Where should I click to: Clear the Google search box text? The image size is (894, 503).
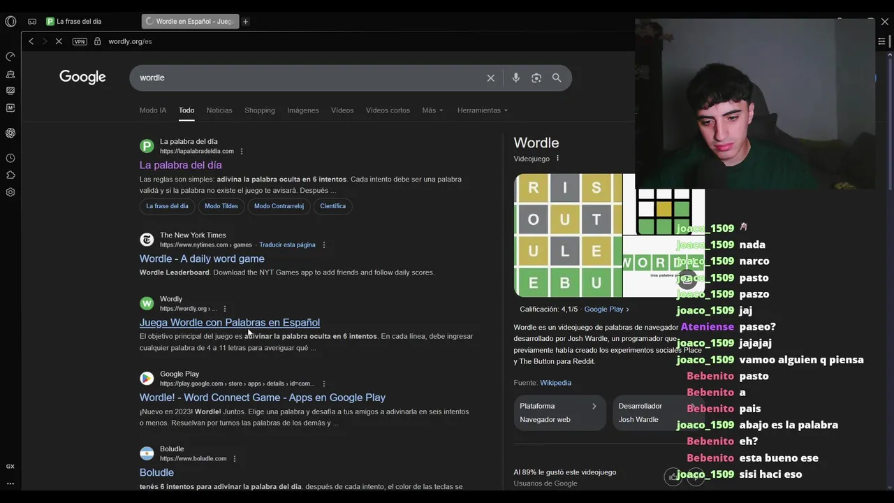[x=490, y=78]
